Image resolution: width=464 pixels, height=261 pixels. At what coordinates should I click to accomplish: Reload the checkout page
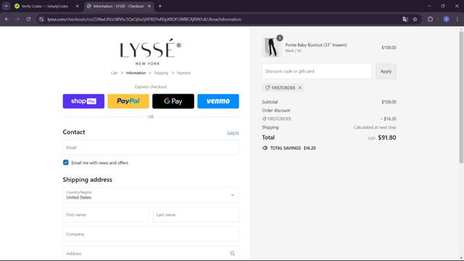(28, 20)
